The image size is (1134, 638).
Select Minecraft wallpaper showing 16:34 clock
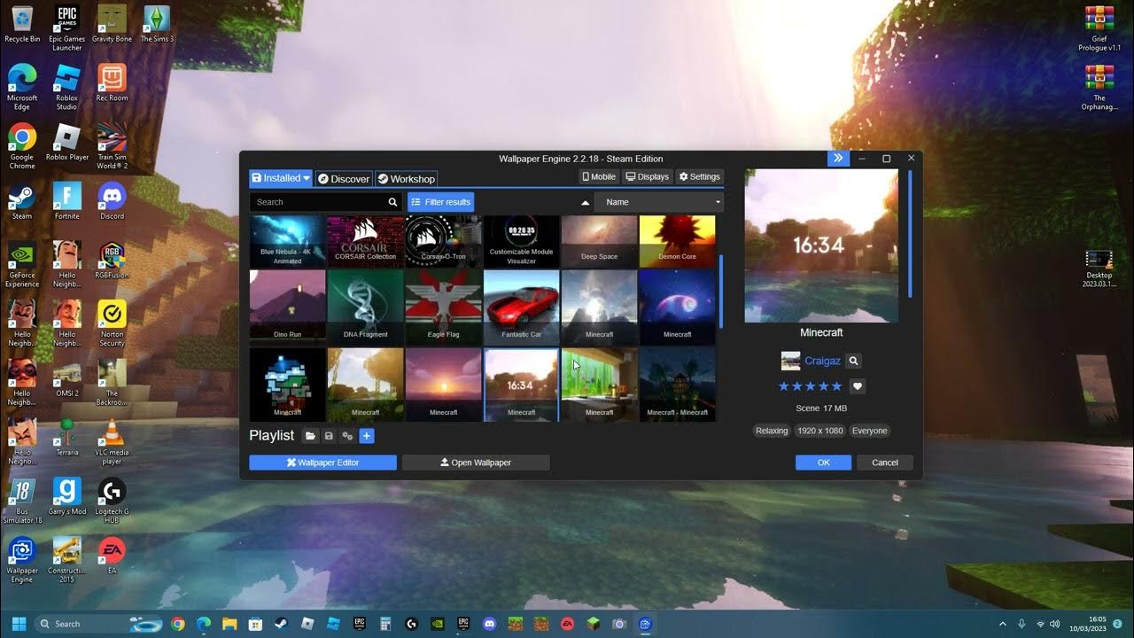point(522,385)
